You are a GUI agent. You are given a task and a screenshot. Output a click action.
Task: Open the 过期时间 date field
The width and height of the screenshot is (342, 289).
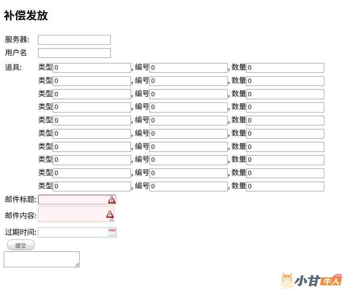click(73, 232)
